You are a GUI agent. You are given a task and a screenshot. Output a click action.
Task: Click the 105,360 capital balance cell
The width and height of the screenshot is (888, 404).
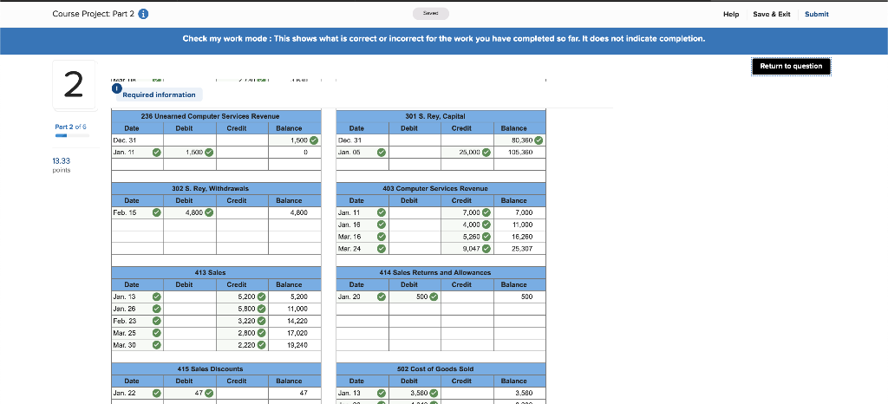pyautogui.click(x=520, y=153)
